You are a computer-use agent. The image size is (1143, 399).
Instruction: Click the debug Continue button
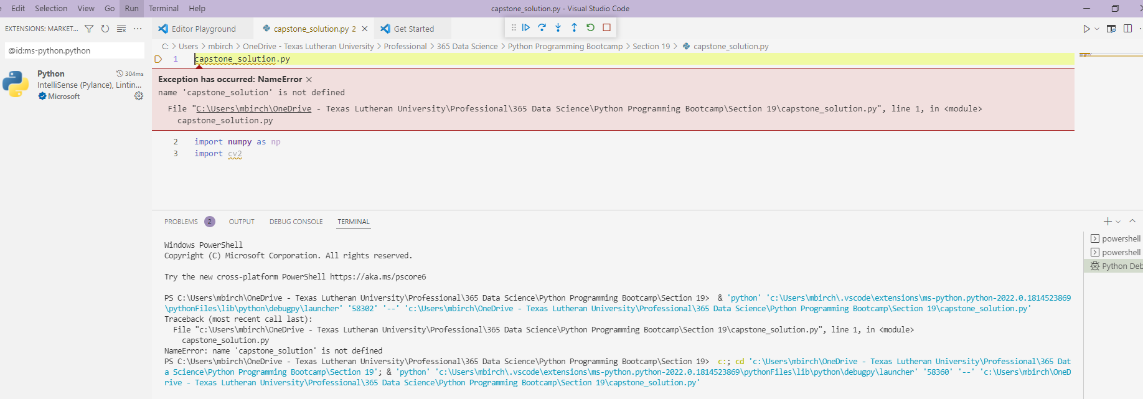526,27
